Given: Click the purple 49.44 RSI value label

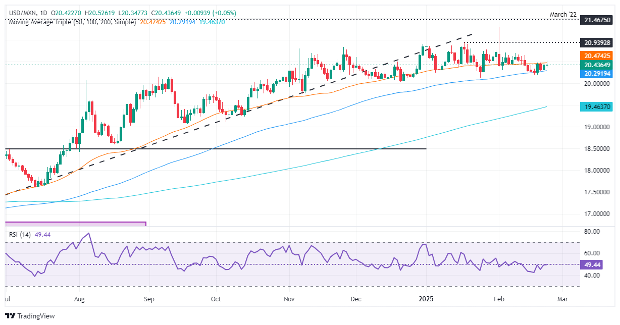Looking at the screenshot, I should coord(592,264).
